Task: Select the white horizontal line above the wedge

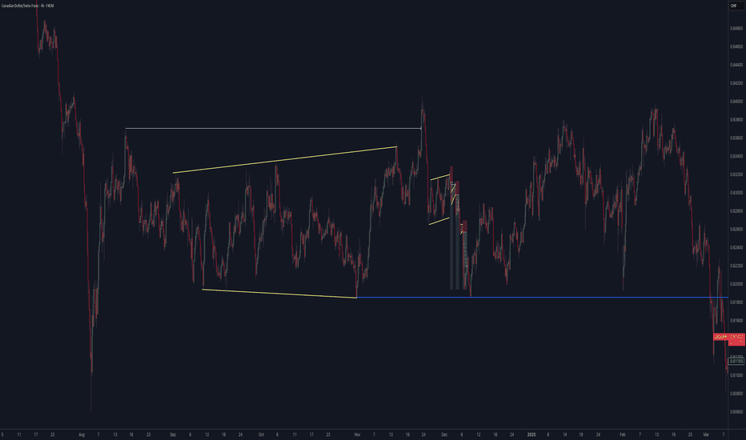Action: pyautogui.click(x=274, y=129)
